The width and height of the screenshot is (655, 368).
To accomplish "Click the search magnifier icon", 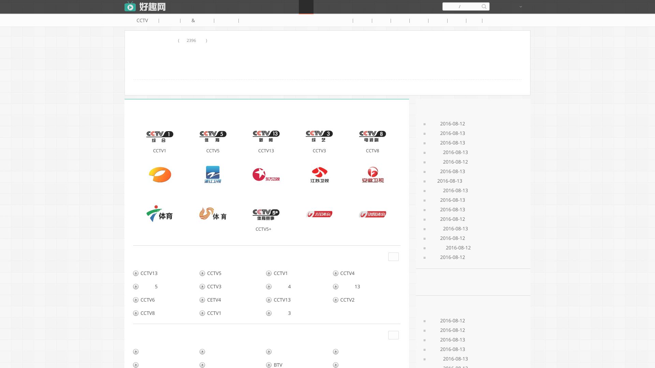I will (x=484, y=6).
